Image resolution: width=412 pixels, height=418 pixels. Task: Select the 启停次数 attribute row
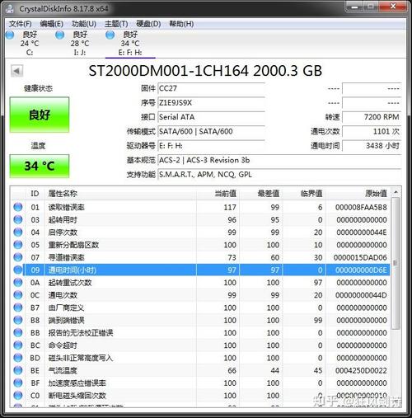(x=200, y=232)
